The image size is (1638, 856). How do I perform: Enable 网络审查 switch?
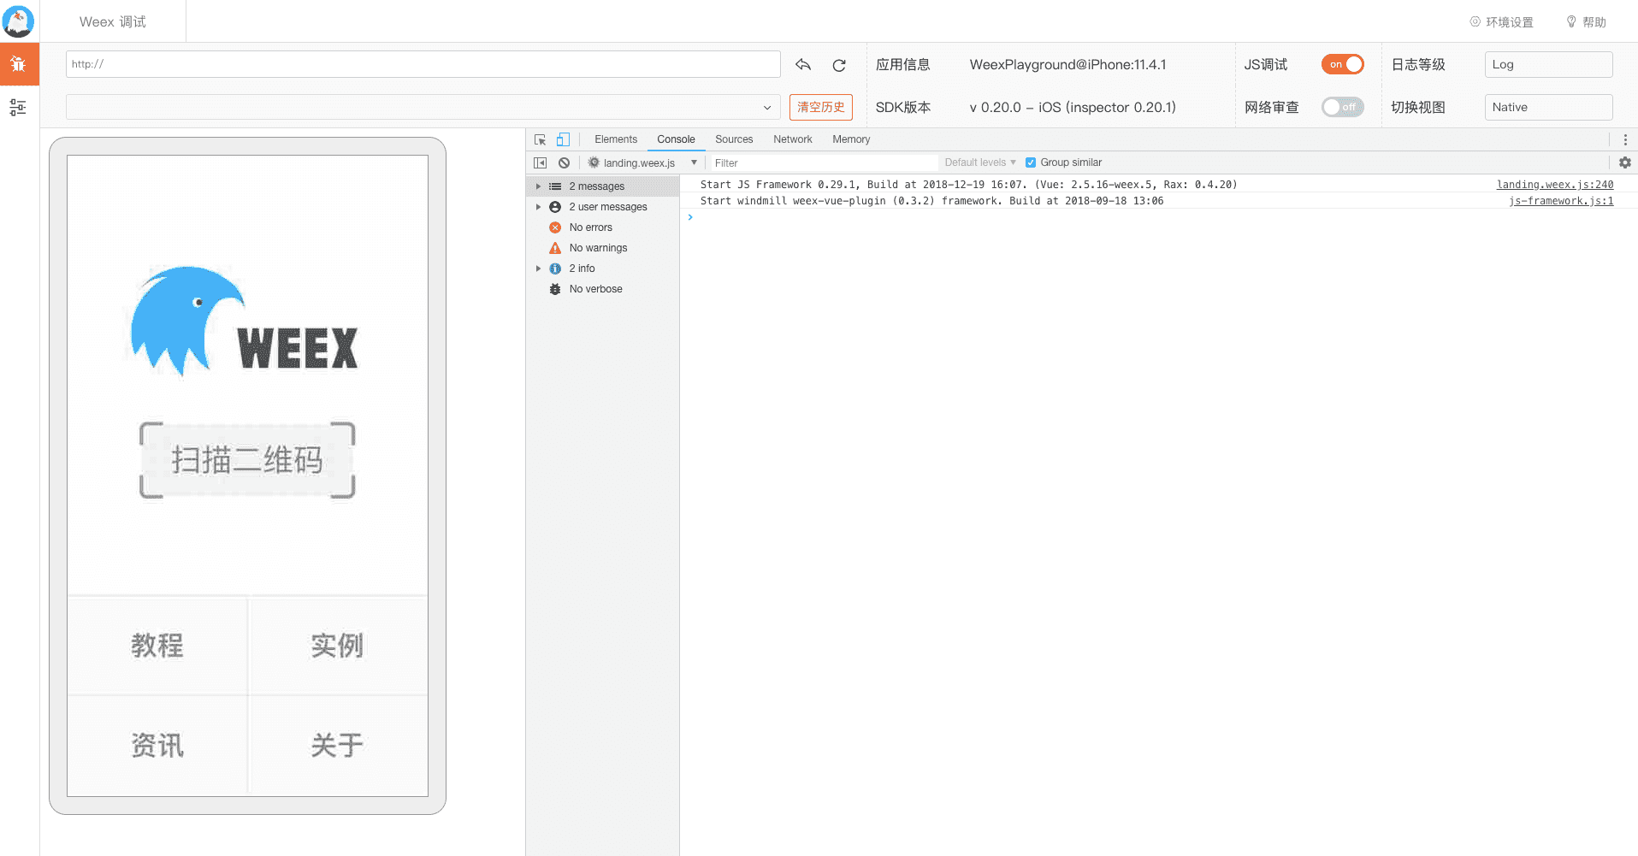pyautogui.click(x=1342, y=107)
